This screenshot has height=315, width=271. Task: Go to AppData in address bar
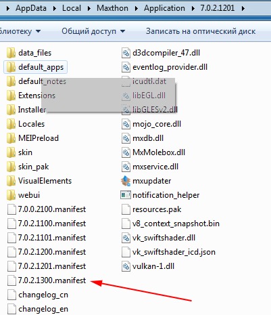click(x=31, y=8)
